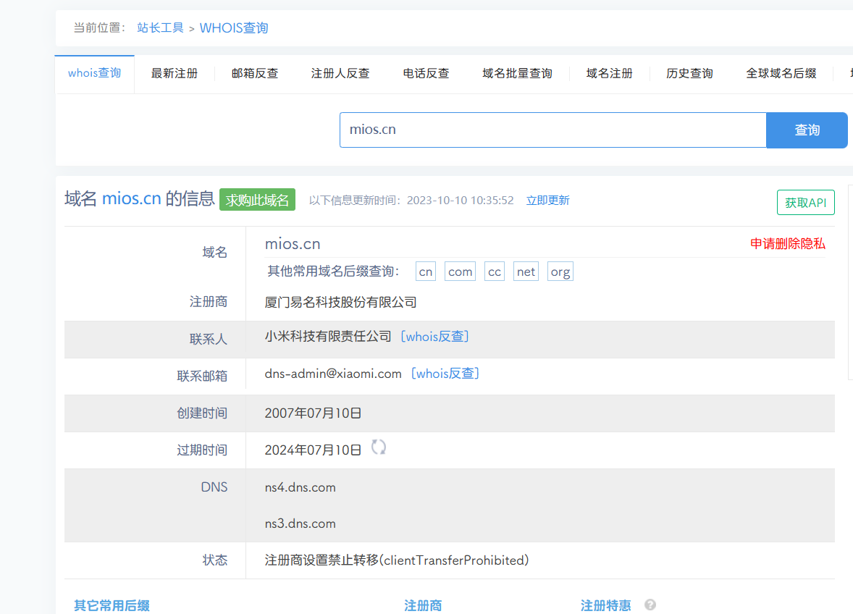
Task: Click the email dns-admin@xiaomi.com
Action: (333, 374)
